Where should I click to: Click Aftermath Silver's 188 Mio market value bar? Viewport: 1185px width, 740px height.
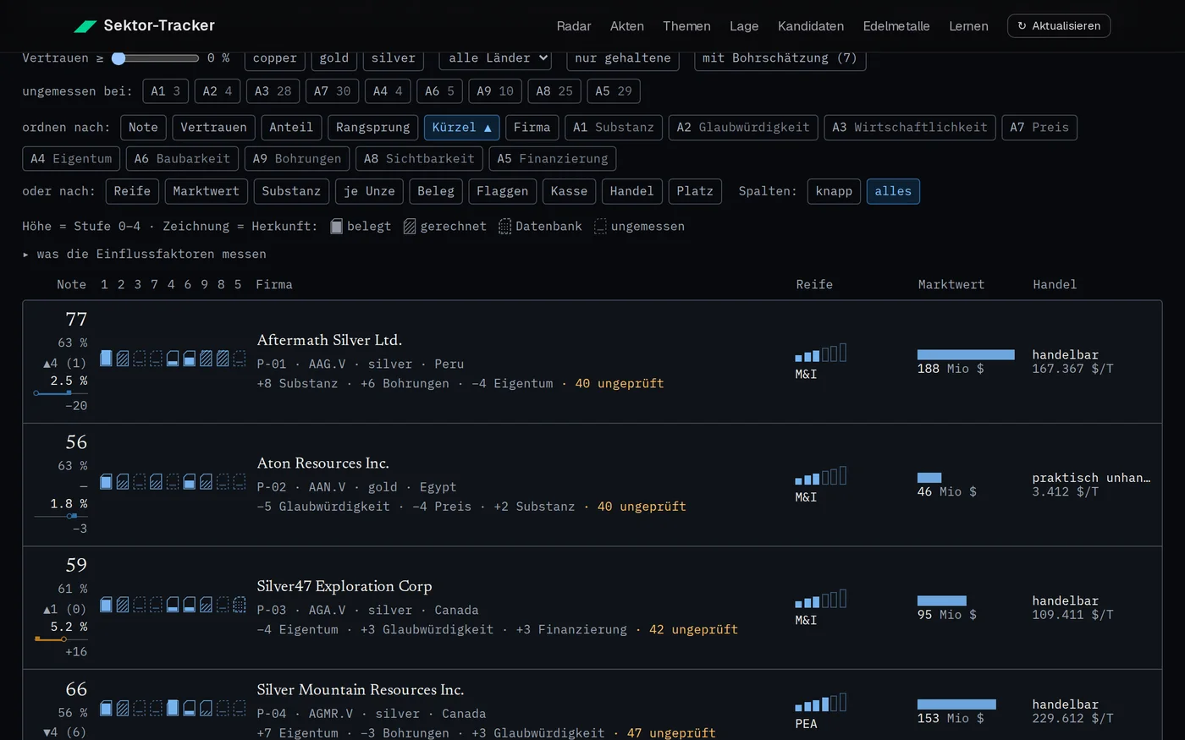point(966,354)
